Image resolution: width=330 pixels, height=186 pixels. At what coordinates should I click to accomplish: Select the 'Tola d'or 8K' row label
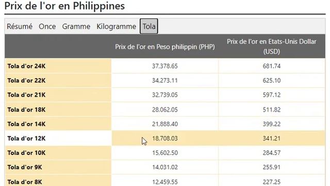(x=25, y=182)
